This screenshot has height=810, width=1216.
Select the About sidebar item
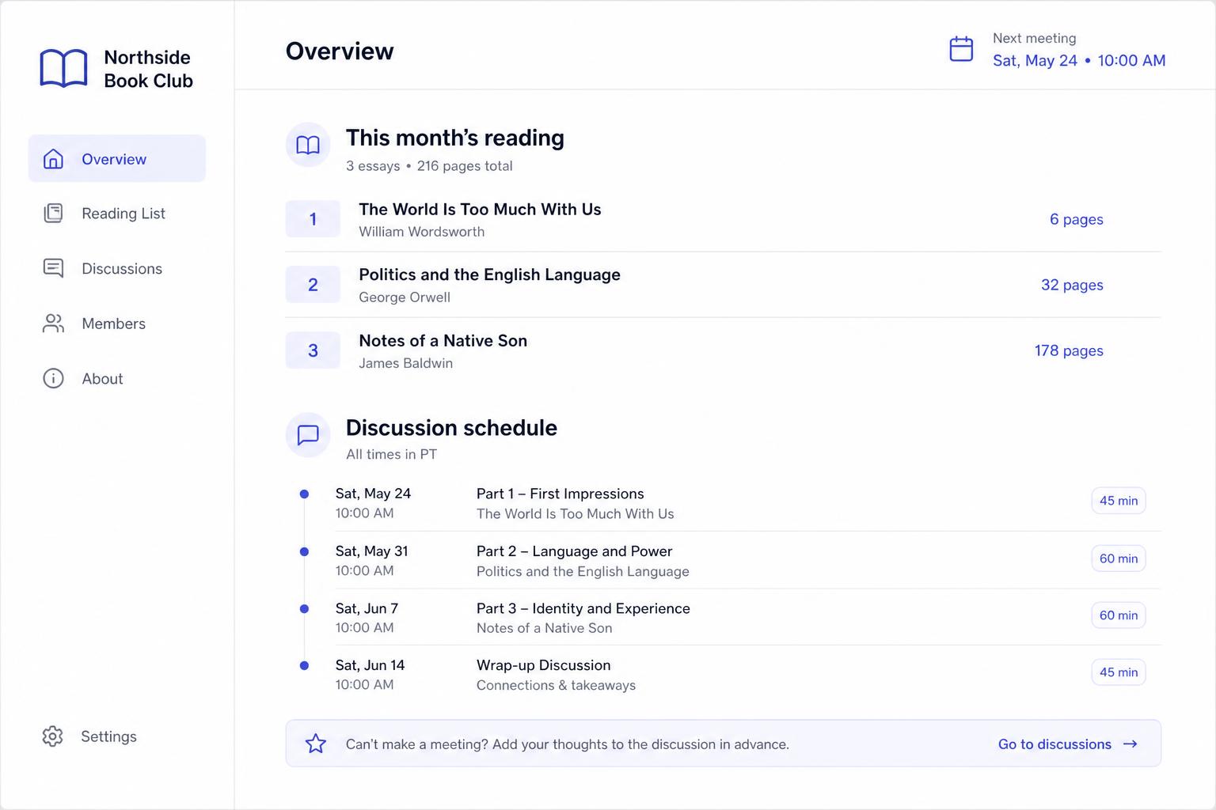pyautogui.click(x=117, y=378)
